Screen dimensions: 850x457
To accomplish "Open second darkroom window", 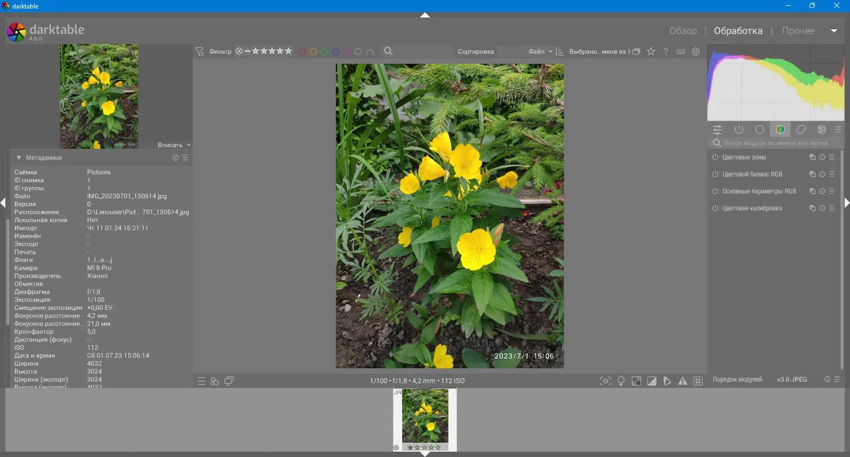I will [229, 381].
